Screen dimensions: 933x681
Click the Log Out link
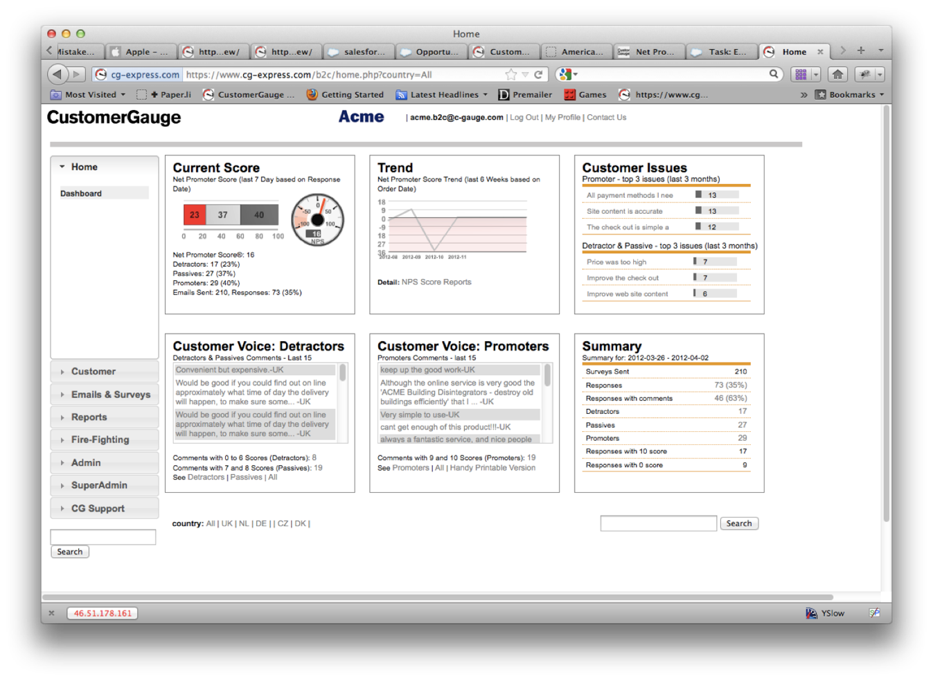524,118
